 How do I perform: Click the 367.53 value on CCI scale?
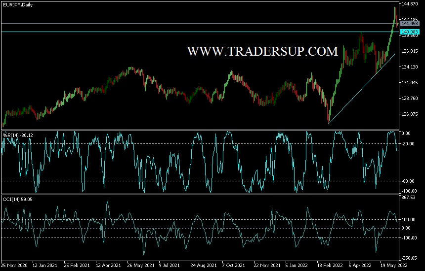(409, 198)
